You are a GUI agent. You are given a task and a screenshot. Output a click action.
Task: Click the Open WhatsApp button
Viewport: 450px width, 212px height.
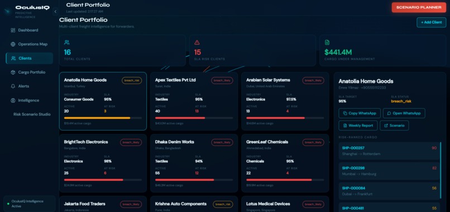point(404,113)
